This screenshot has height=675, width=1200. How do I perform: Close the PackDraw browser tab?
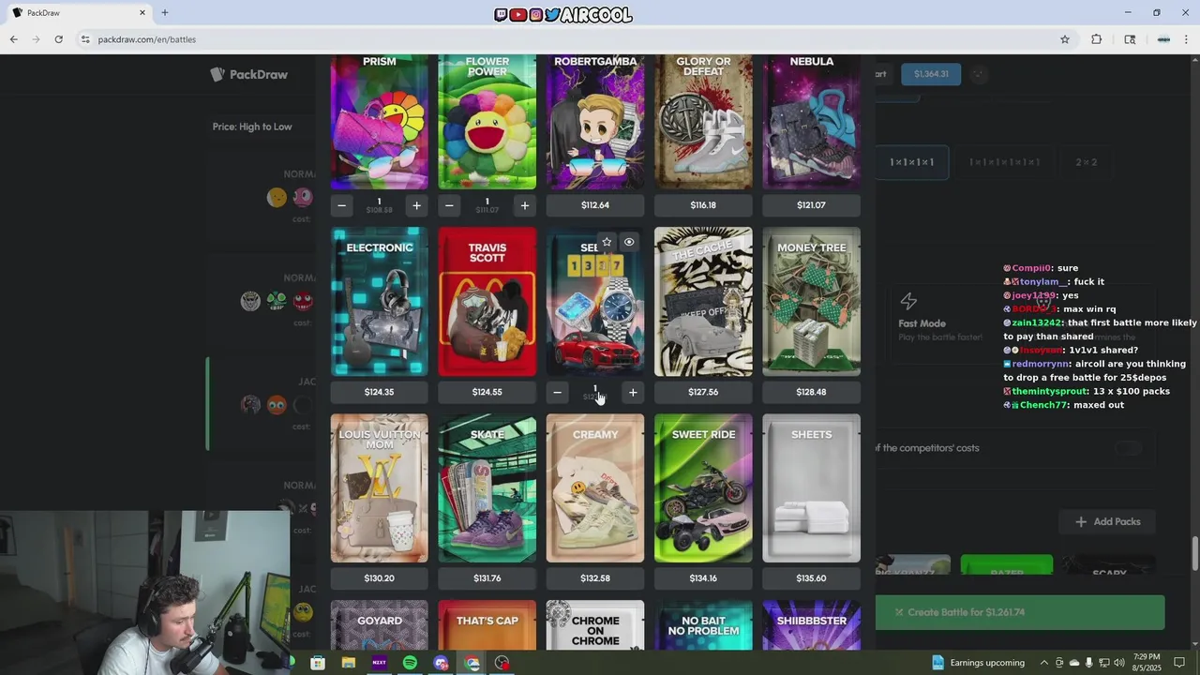coord(142,13)
